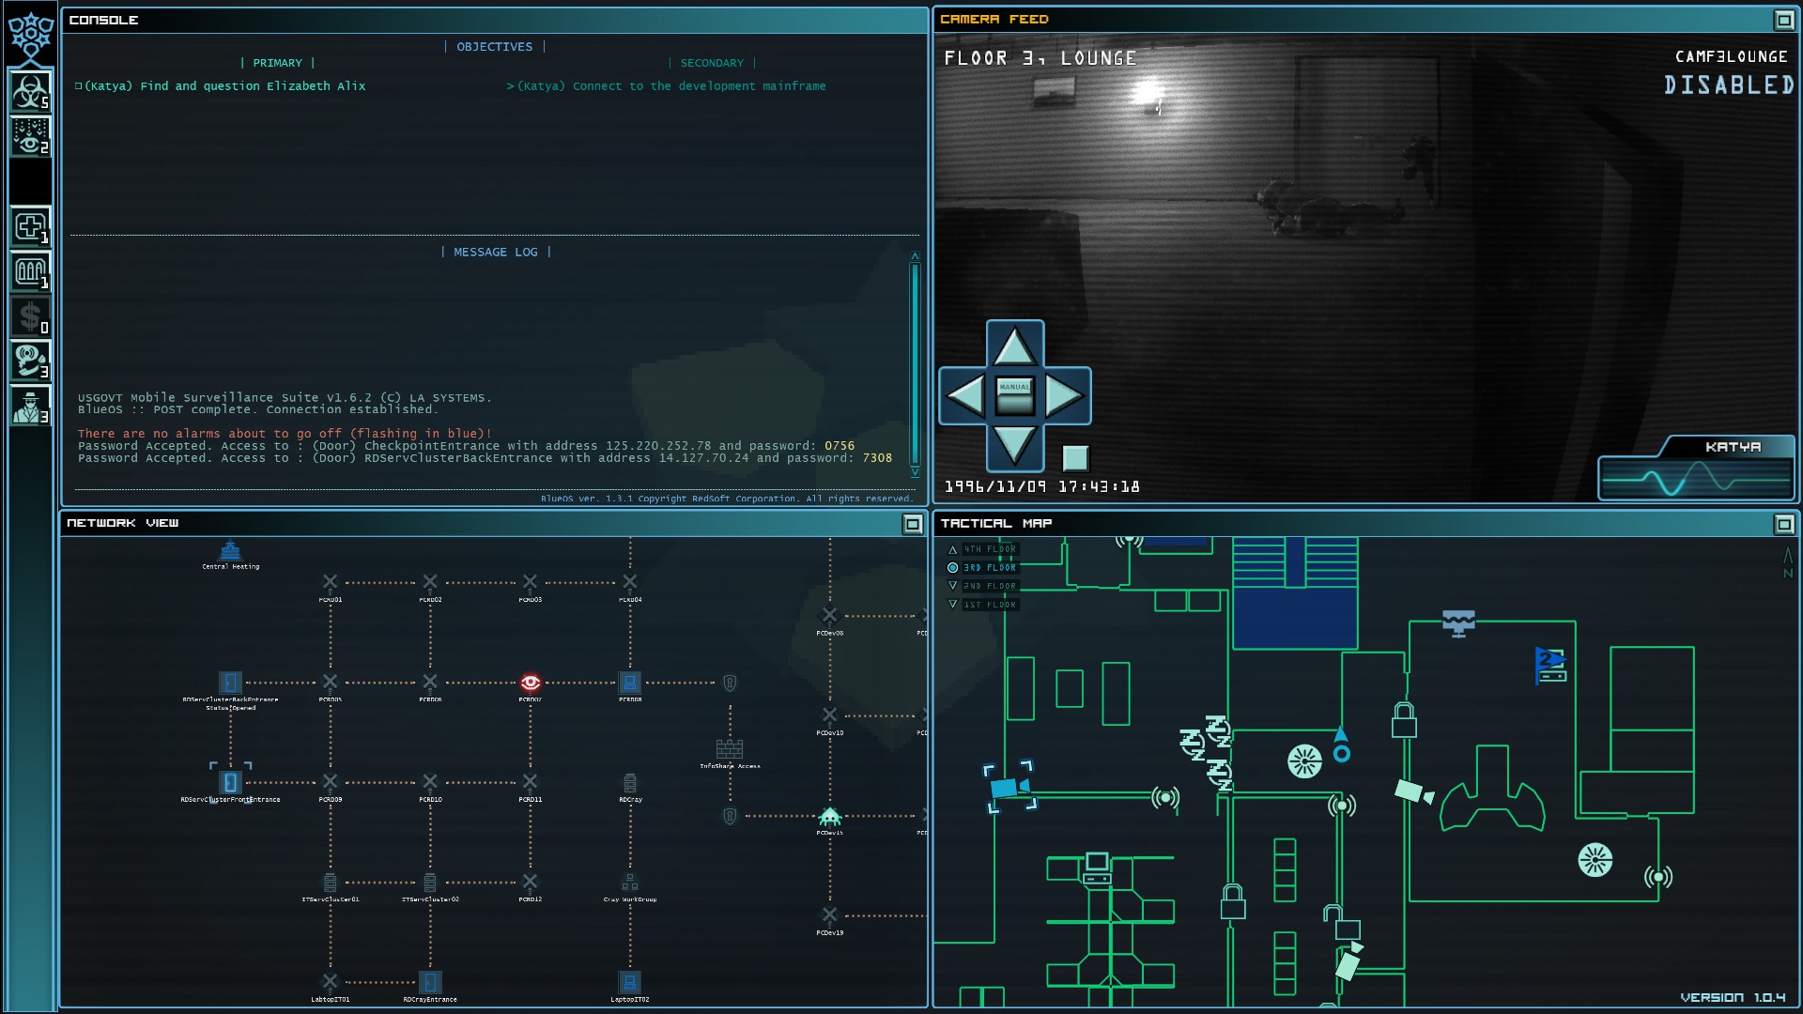Click the square button beside the camera pad

(x=1075, y=458)
